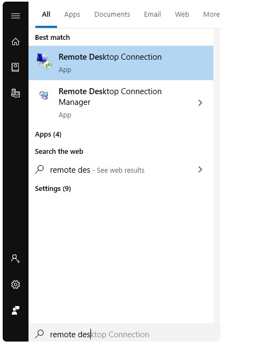Click the Remote Desktop Connection Manager icon
Image resolution: width=279 pixels, height=348 pixels.
[44, 95]
